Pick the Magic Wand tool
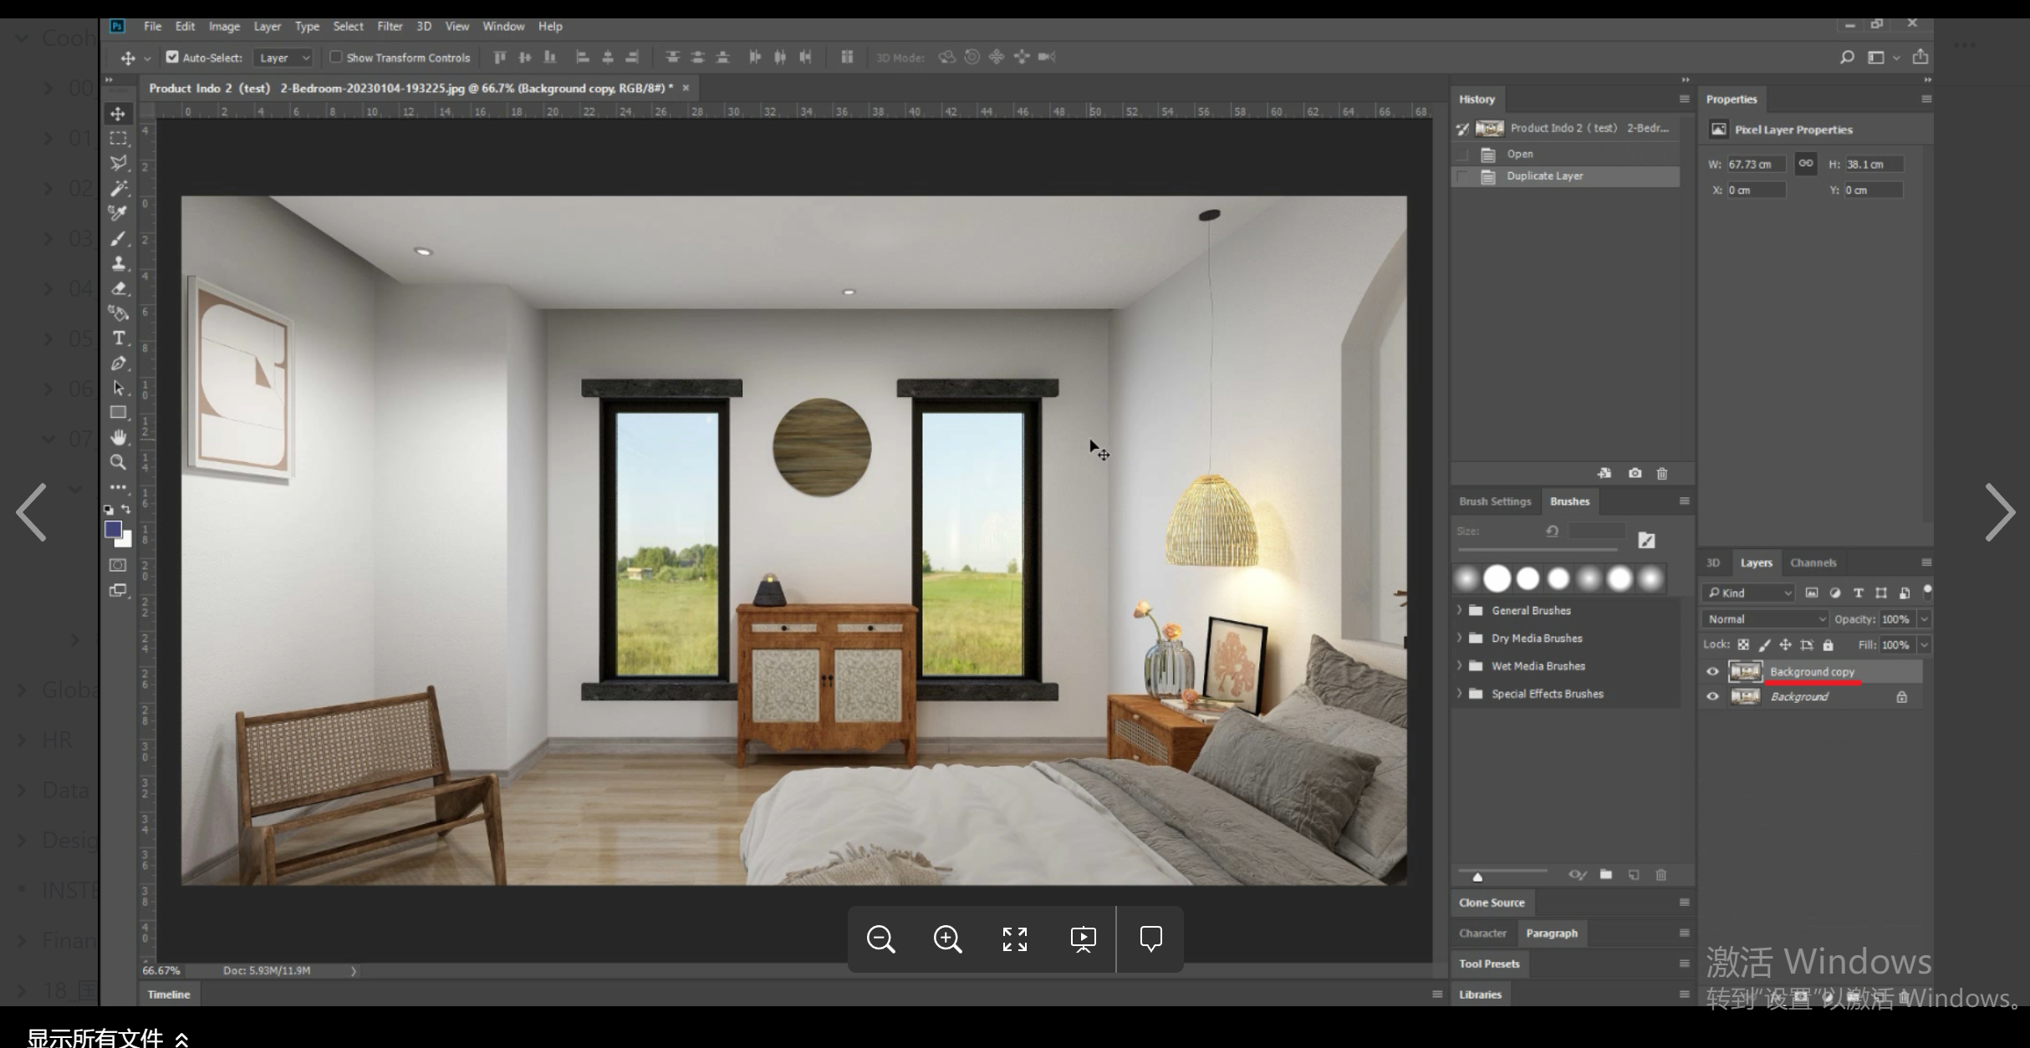2030x1048 pixels. [x=119, y=188]
